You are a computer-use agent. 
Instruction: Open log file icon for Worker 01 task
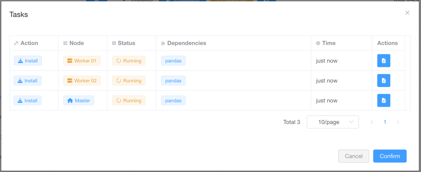[x=384, y=61]
